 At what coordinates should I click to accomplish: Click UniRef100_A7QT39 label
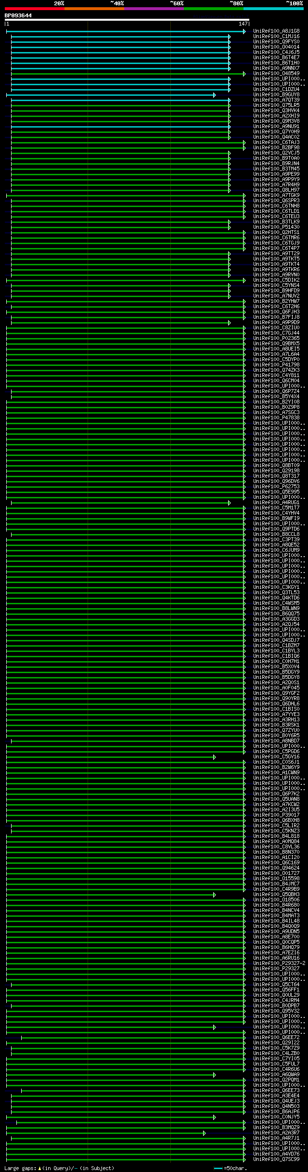[276, 100]
